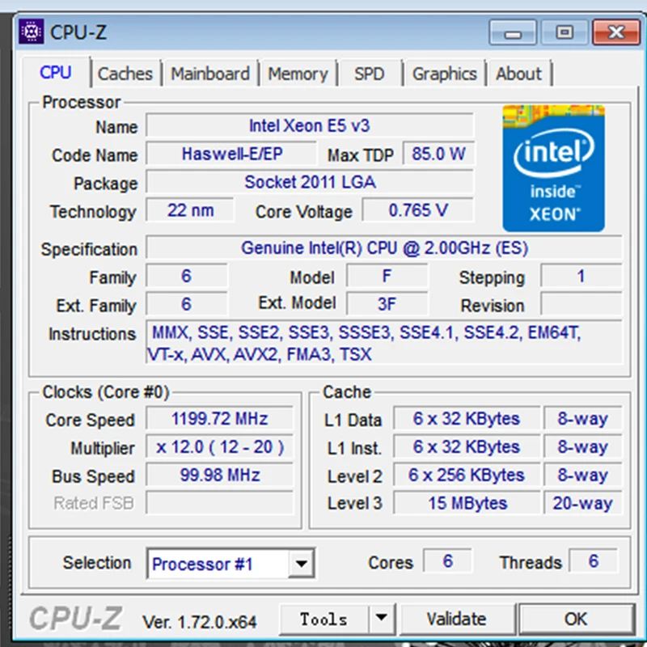Click the Model value F
Image resolution: width=647 pixels, height=647 pixels.
[x=387, y=276]
